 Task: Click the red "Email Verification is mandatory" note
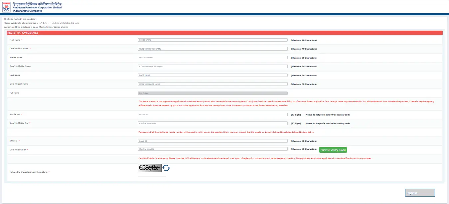[255, 158]
